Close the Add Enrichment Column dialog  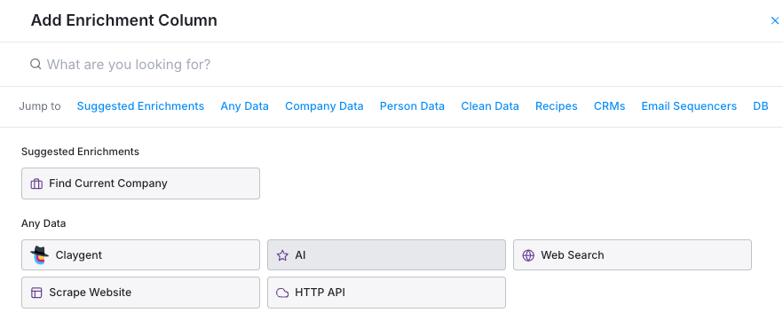pos(774,21)
